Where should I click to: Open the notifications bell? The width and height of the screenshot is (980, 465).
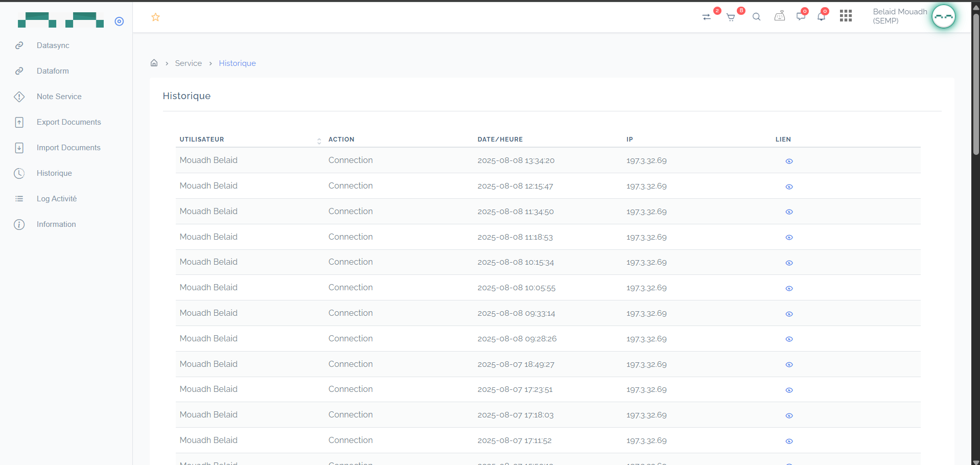tap(821, 17)
